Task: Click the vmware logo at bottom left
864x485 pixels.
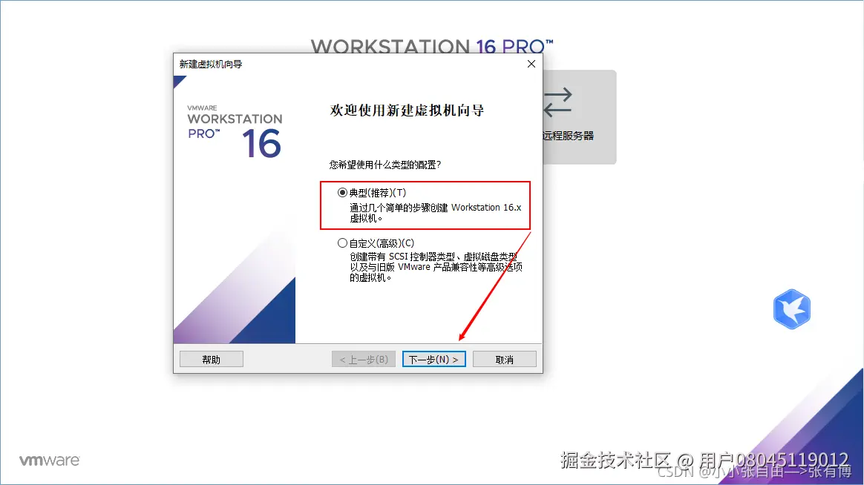Action: [x=50, y=461]
